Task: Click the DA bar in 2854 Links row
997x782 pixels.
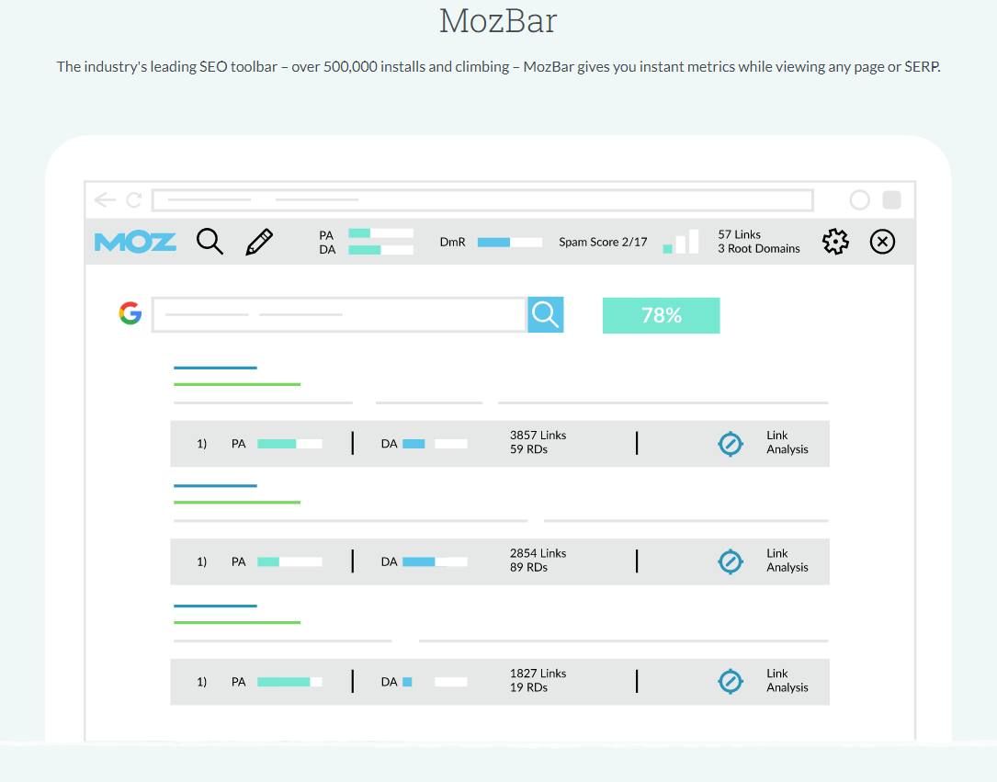Action: tap(435, 562)
